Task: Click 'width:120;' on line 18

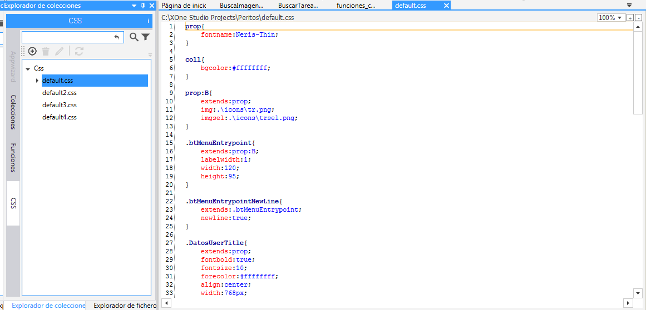Action: (x=220, y=168)
